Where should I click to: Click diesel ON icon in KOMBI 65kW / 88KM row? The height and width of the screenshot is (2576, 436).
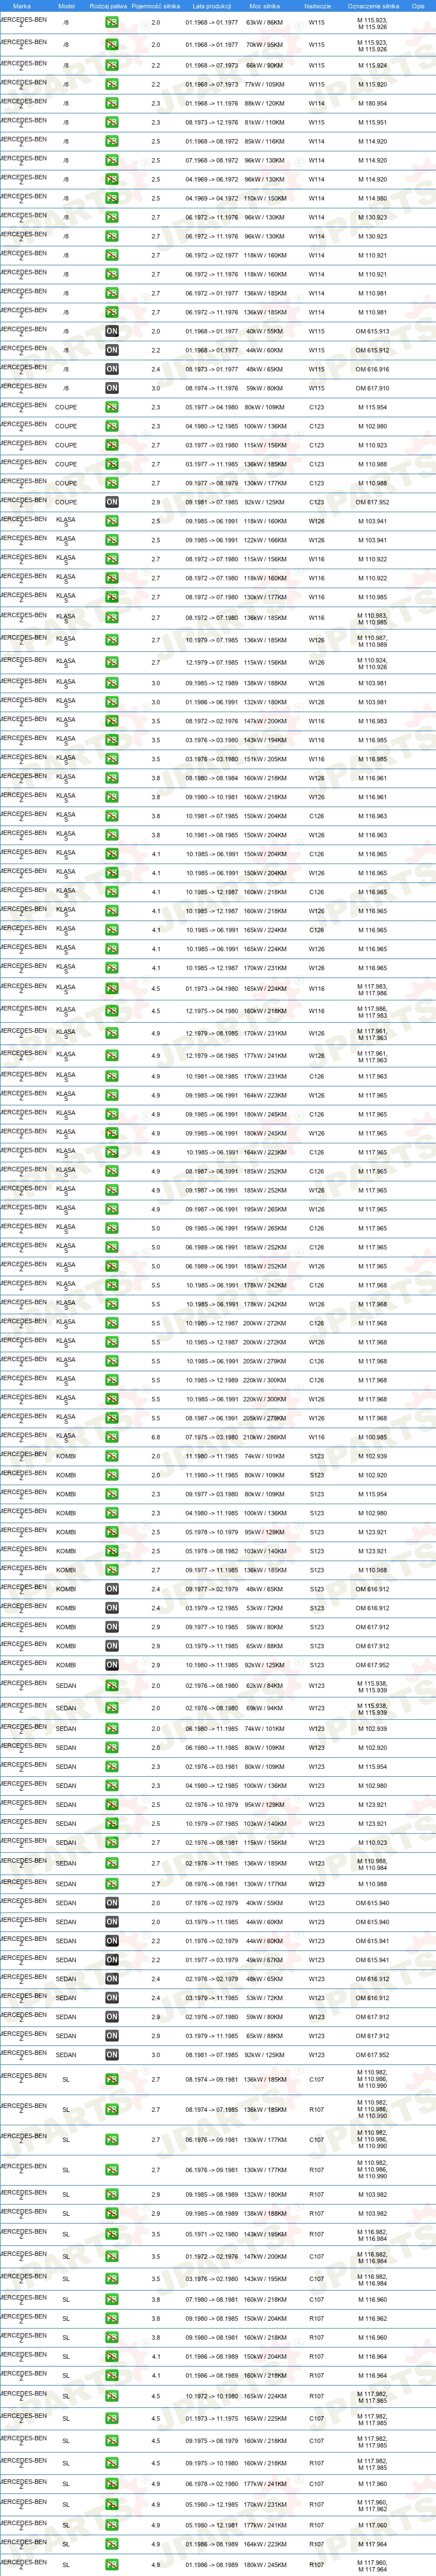pos(112,1647)
